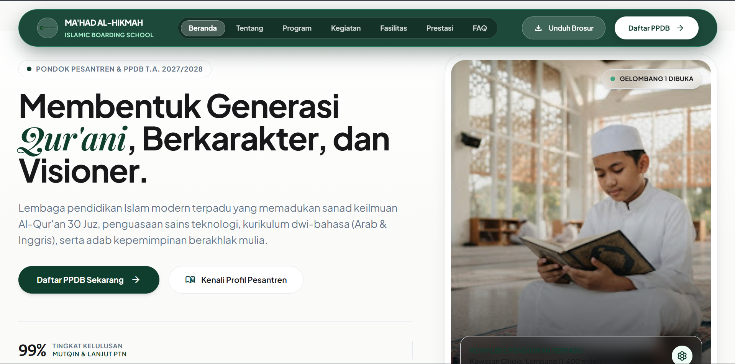
Task: Click the MA'HAD AL-HIKMAH brand name
Action: pyautogui.click(x=104, y=23)
